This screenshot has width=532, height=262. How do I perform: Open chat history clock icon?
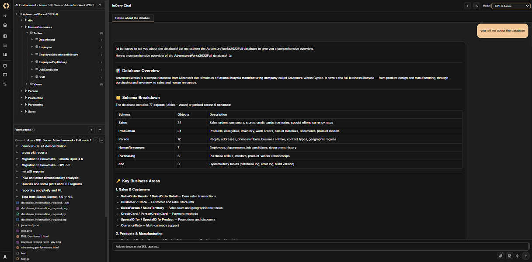(476, 6)
